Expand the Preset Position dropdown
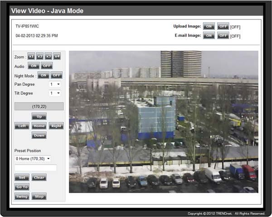The image size is (272, 217). (x=33, y=158)
